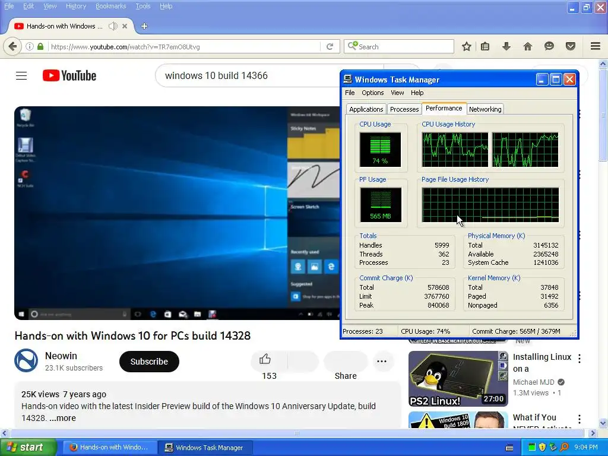
Task: Click the Windows Task Manager taskbar button
Action: 206,448
